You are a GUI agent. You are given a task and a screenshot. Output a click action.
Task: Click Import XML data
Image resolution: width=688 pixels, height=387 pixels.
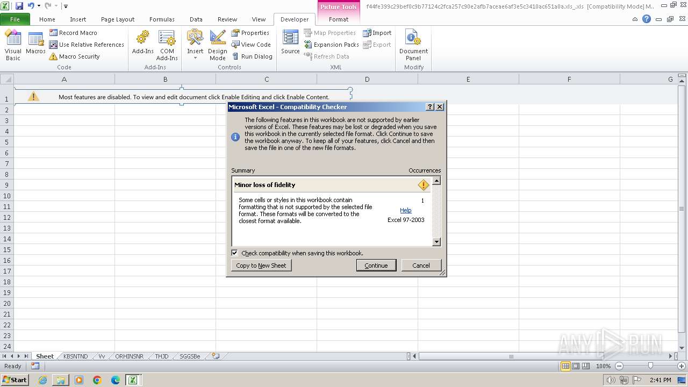(x=377, y=33)
